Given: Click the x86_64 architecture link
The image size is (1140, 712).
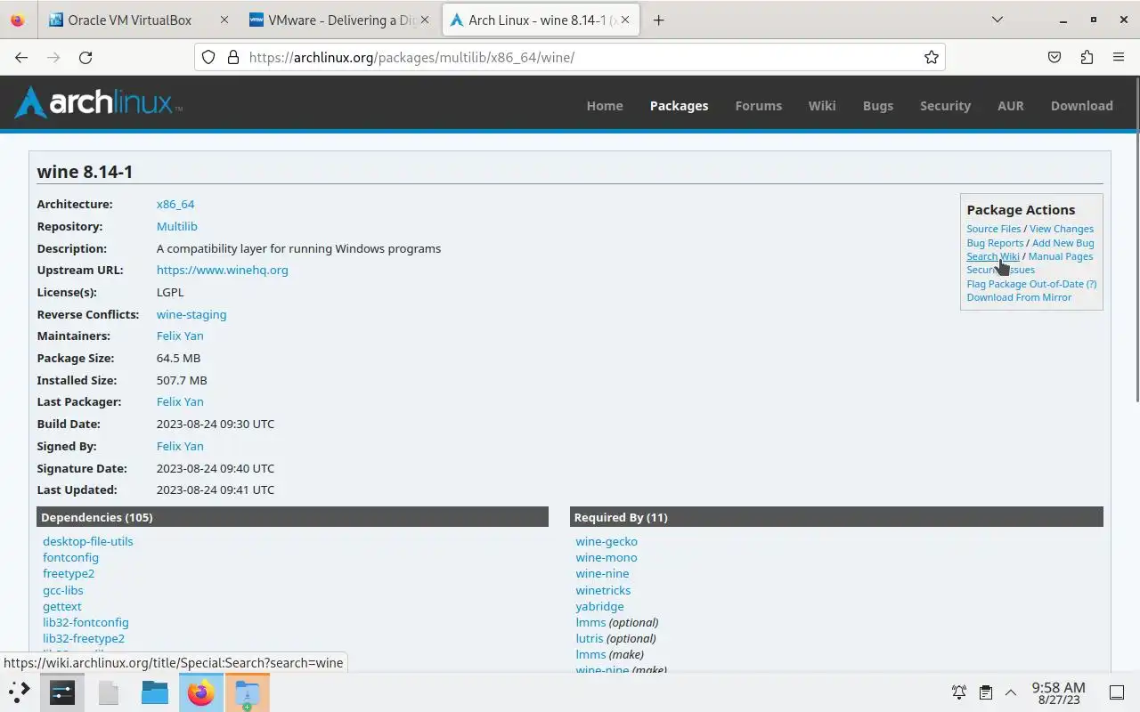Looking at the screenshot, I should pos(175,204).
